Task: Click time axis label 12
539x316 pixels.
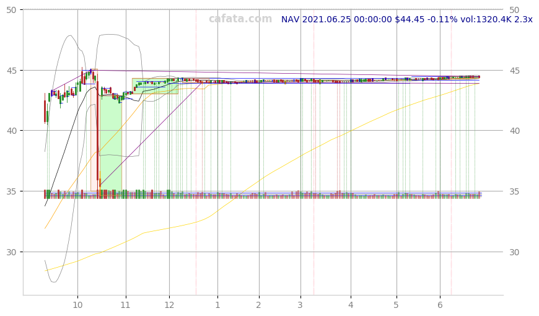Action: coord(169,305)
